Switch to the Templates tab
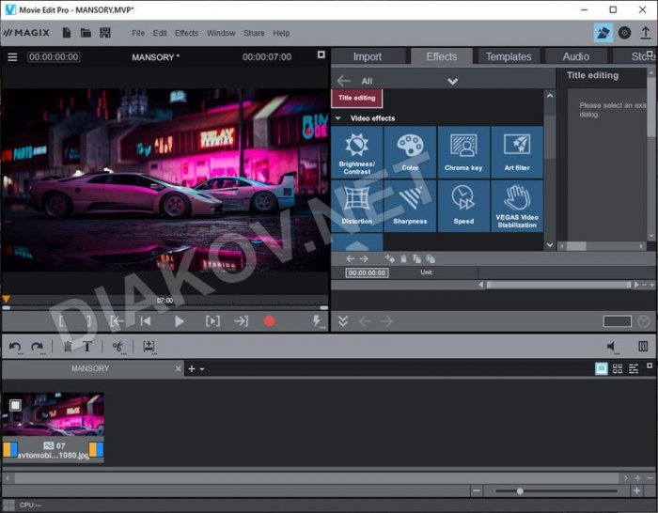The height and width of the screenshot is (513, 658). click(x=509, y=57)
